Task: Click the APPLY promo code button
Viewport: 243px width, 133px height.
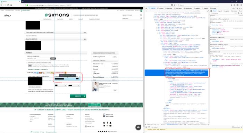Action: coord(53,58)
